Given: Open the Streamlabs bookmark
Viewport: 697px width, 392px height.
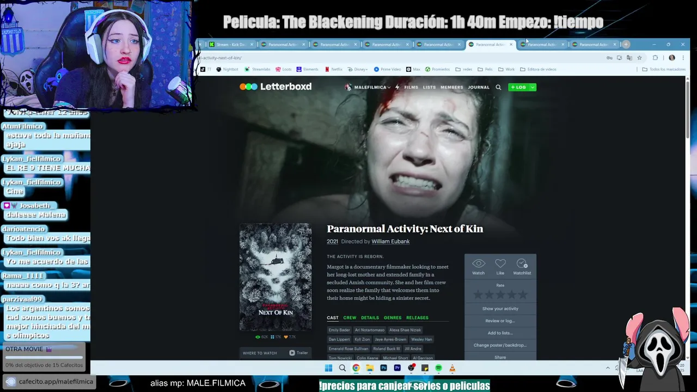Looking at the screenshot, I should point(257,69).
